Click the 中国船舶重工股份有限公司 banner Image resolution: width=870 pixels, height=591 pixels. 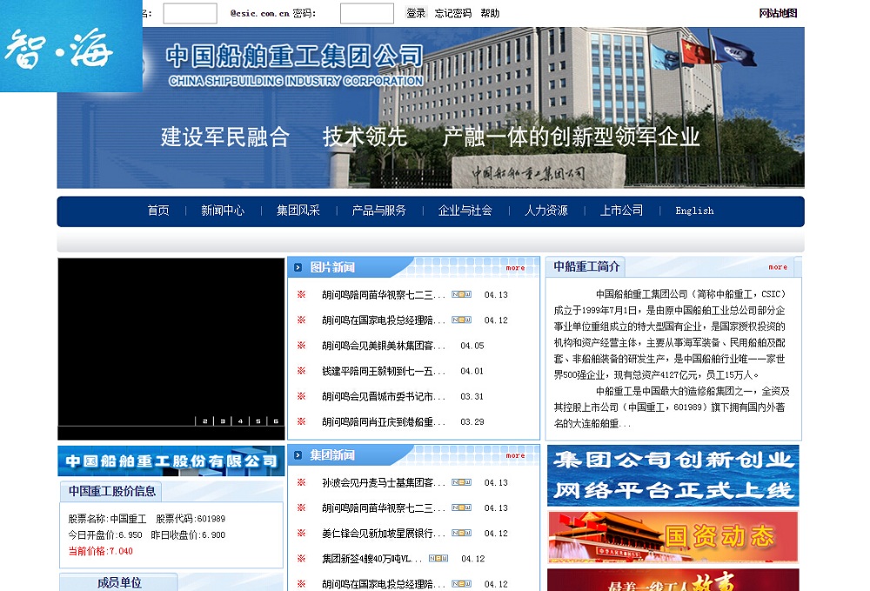point(171,460)
